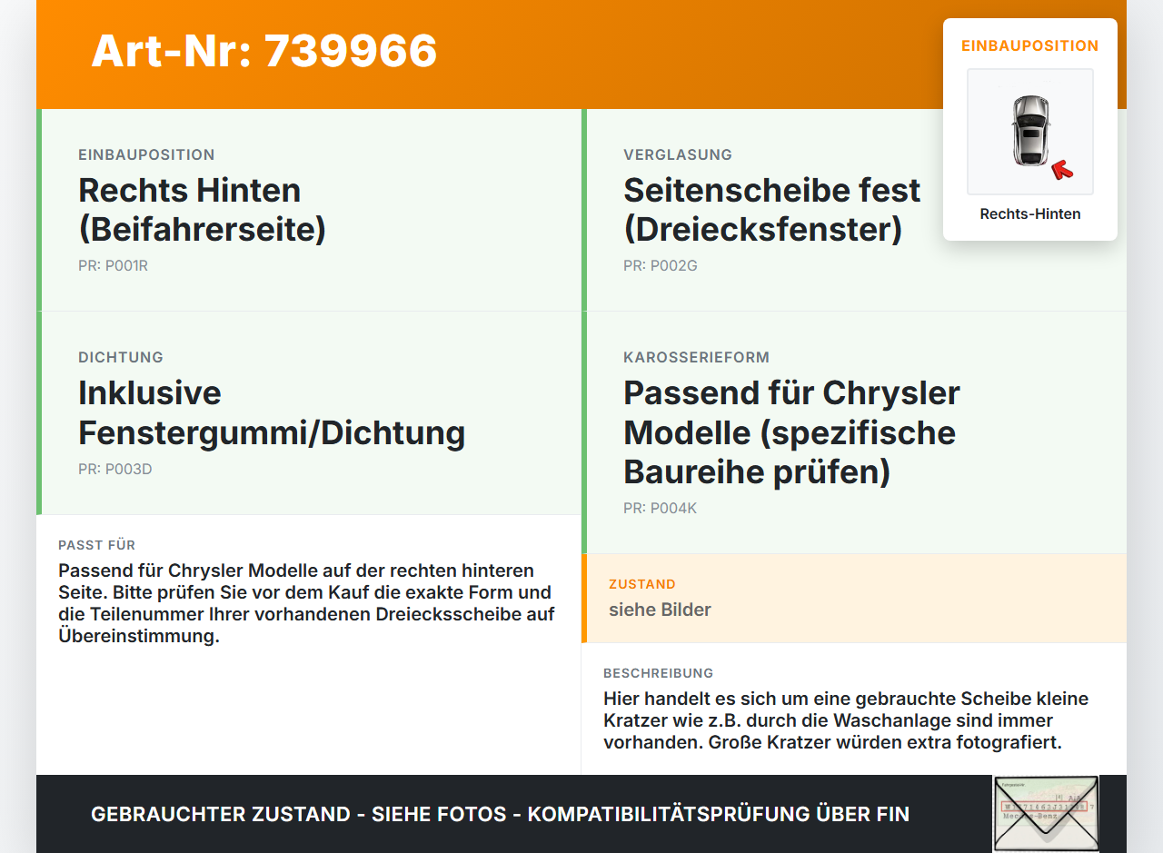This screenshot has width=1163, height=853.
Task: Select Seitenscheibe fest (Dreiecksfenster) text
Action: coord(771,210)
